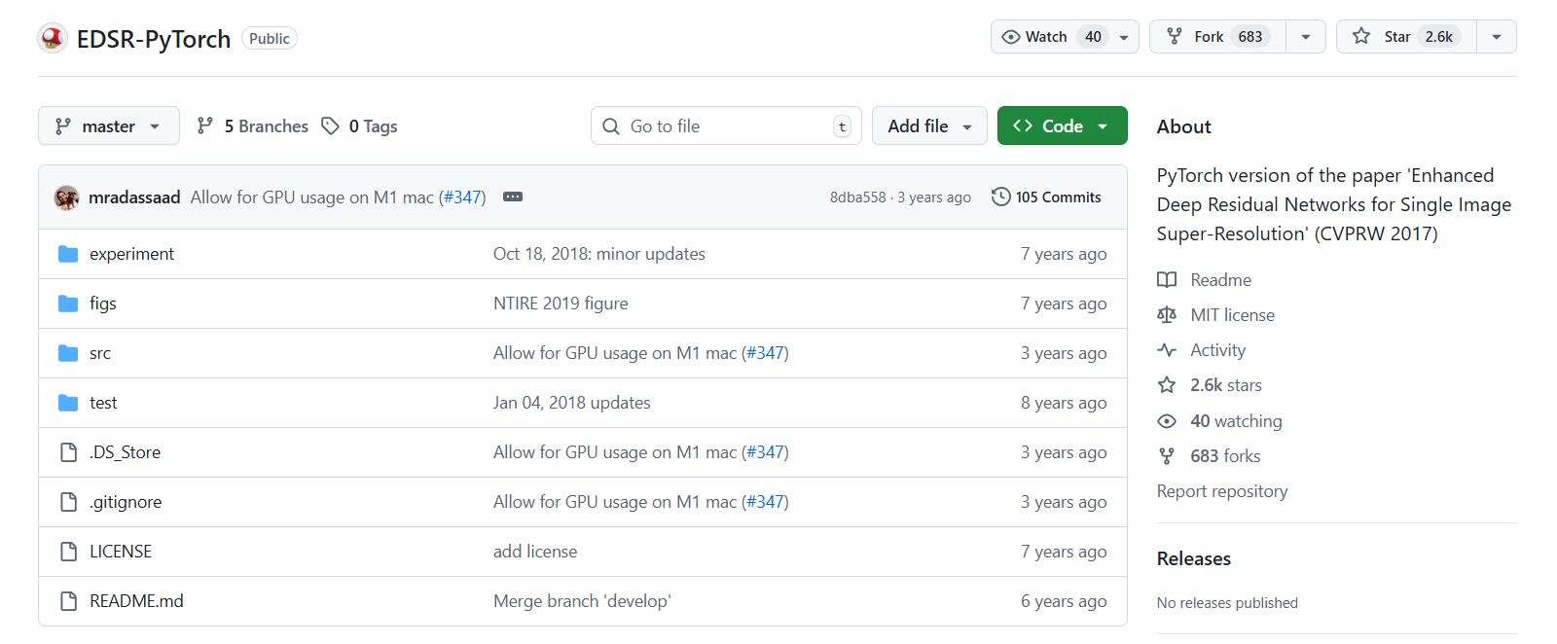Image resolution: width=1557 pixels, height=644 pixels.
Task: Click the .DS_Store file icon
Action: pos(68,452)
